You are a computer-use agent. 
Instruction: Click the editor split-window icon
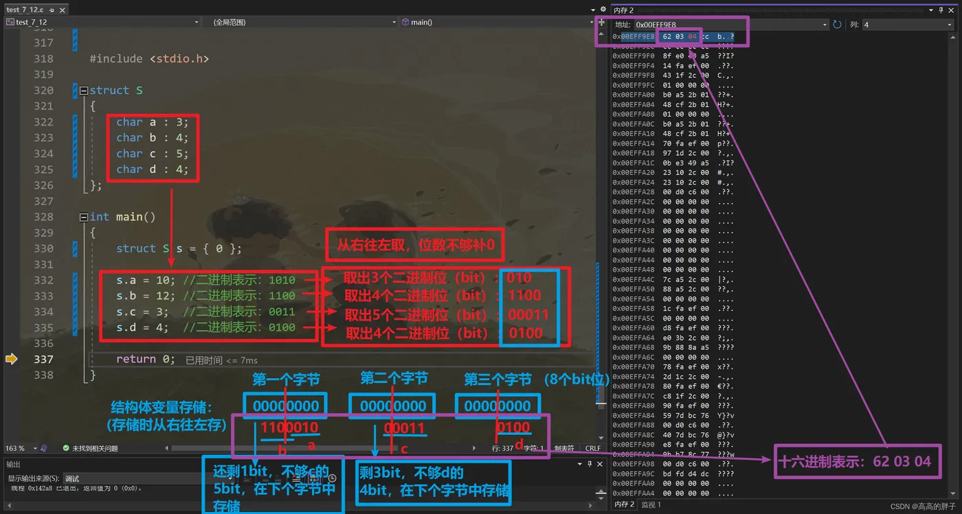tap(601, 23)
